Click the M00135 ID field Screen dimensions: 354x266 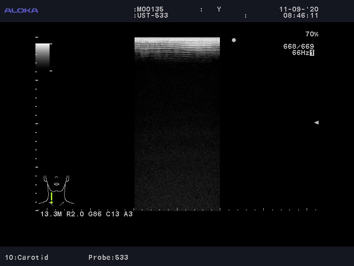(150, 9)
